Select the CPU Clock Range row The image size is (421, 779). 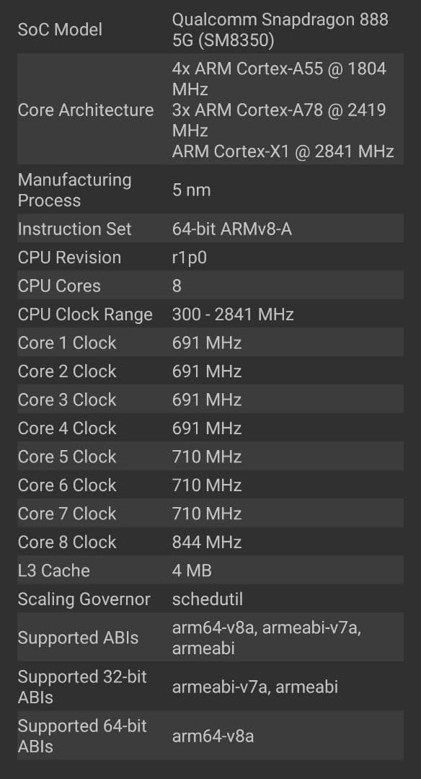86,314
